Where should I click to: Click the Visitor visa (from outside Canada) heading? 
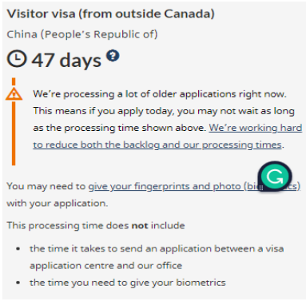(x=110, y=14)
